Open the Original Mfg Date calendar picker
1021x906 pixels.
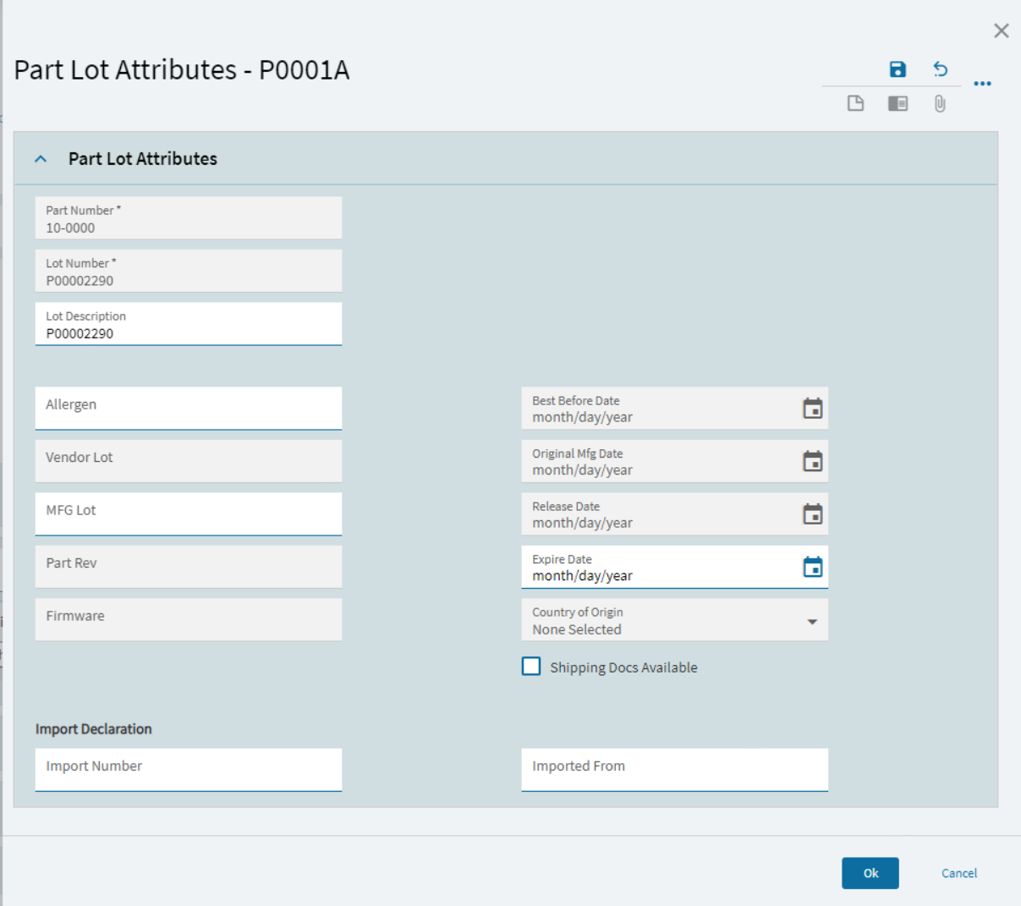[x=812, y=461]
